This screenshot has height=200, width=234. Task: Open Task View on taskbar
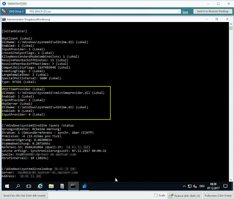point(29,186)
